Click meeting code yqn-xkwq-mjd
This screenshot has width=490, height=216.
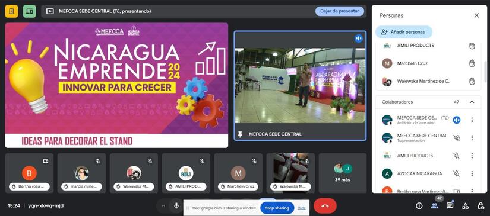46,206
